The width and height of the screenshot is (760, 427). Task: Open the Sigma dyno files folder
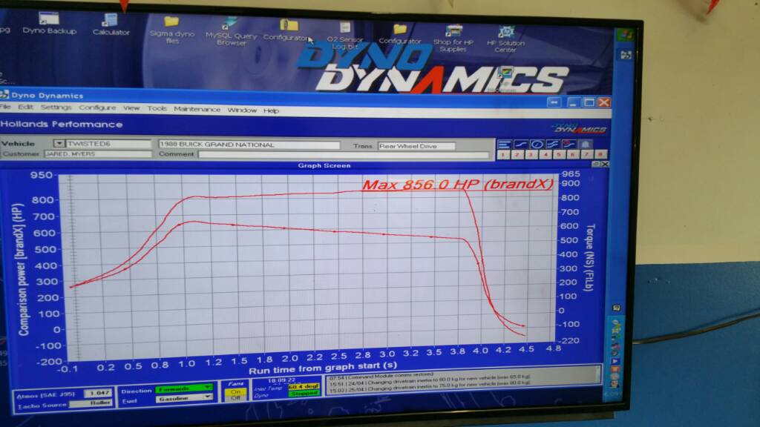tap(171, 30)
